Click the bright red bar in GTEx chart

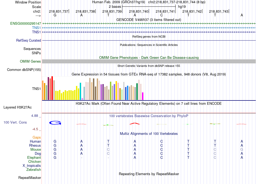(x=52, y=88)
